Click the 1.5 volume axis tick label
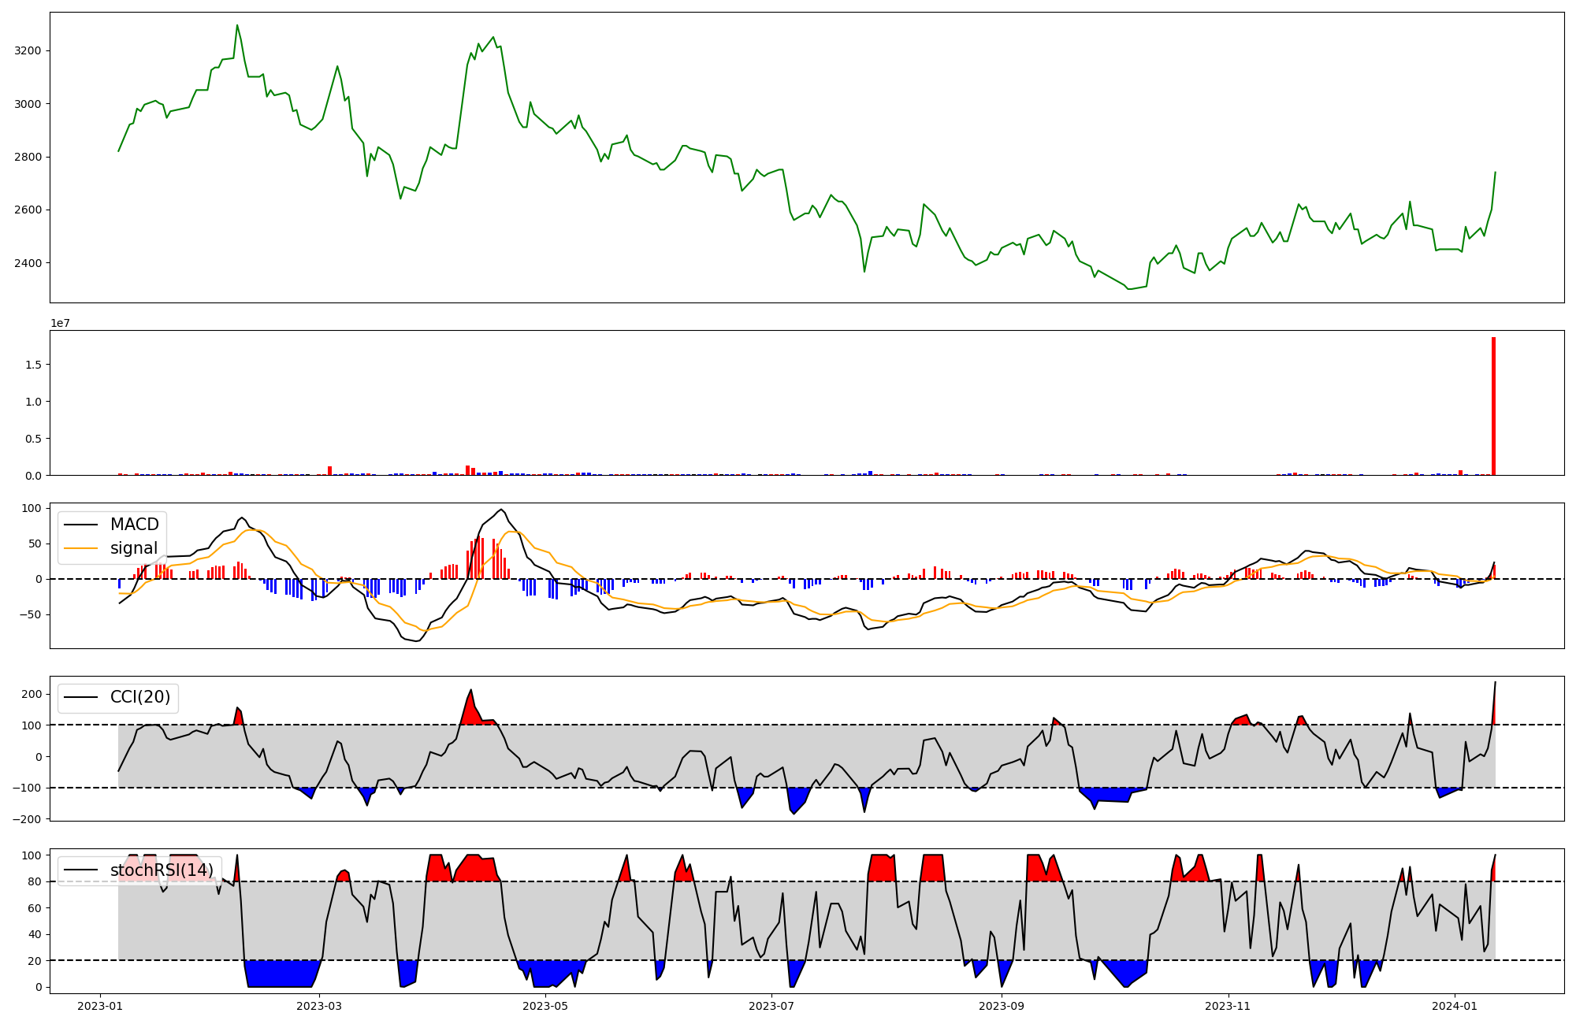This screenshot has height=1024, width=1576. tap(33, 365)
